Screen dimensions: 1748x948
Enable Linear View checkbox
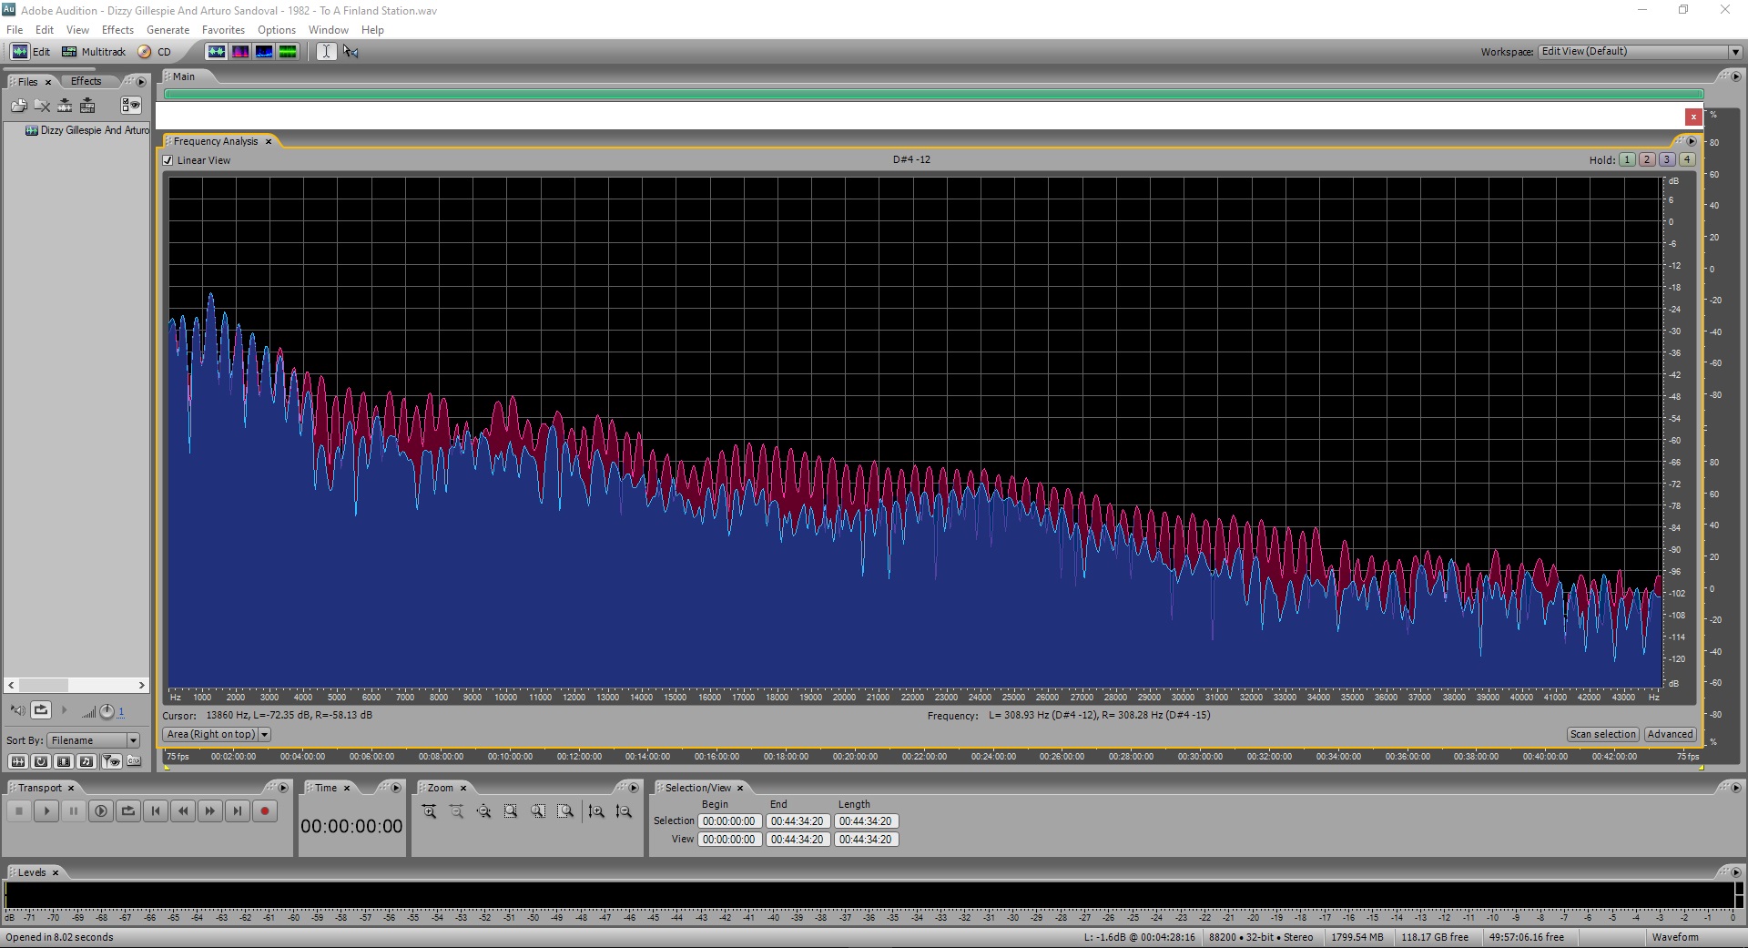pyautogui.click(x=168, y=160)
